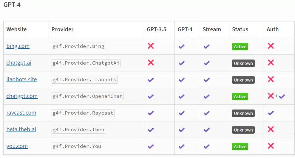This screenshot has height=158, width=295.
Task: Click the red cross GPT-3.5 icon for bing.com
Action: point(151,46)
